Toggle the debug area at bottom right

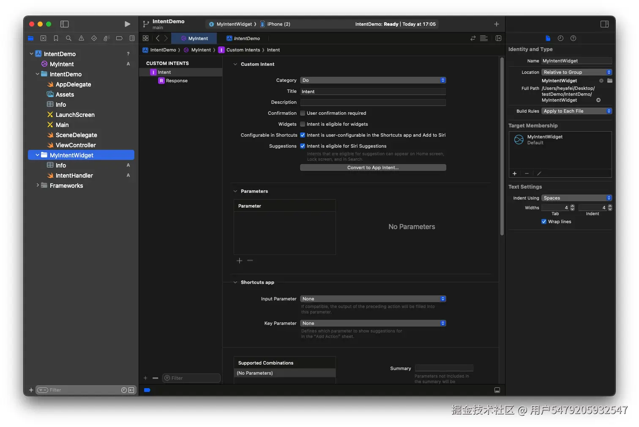click(497, 390)
